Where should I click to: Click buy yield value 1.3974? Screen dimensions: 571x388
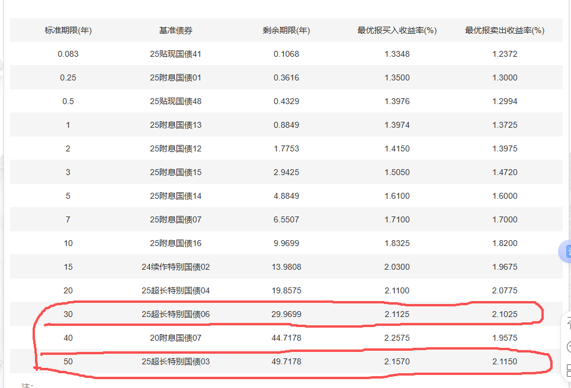point(397,125)
